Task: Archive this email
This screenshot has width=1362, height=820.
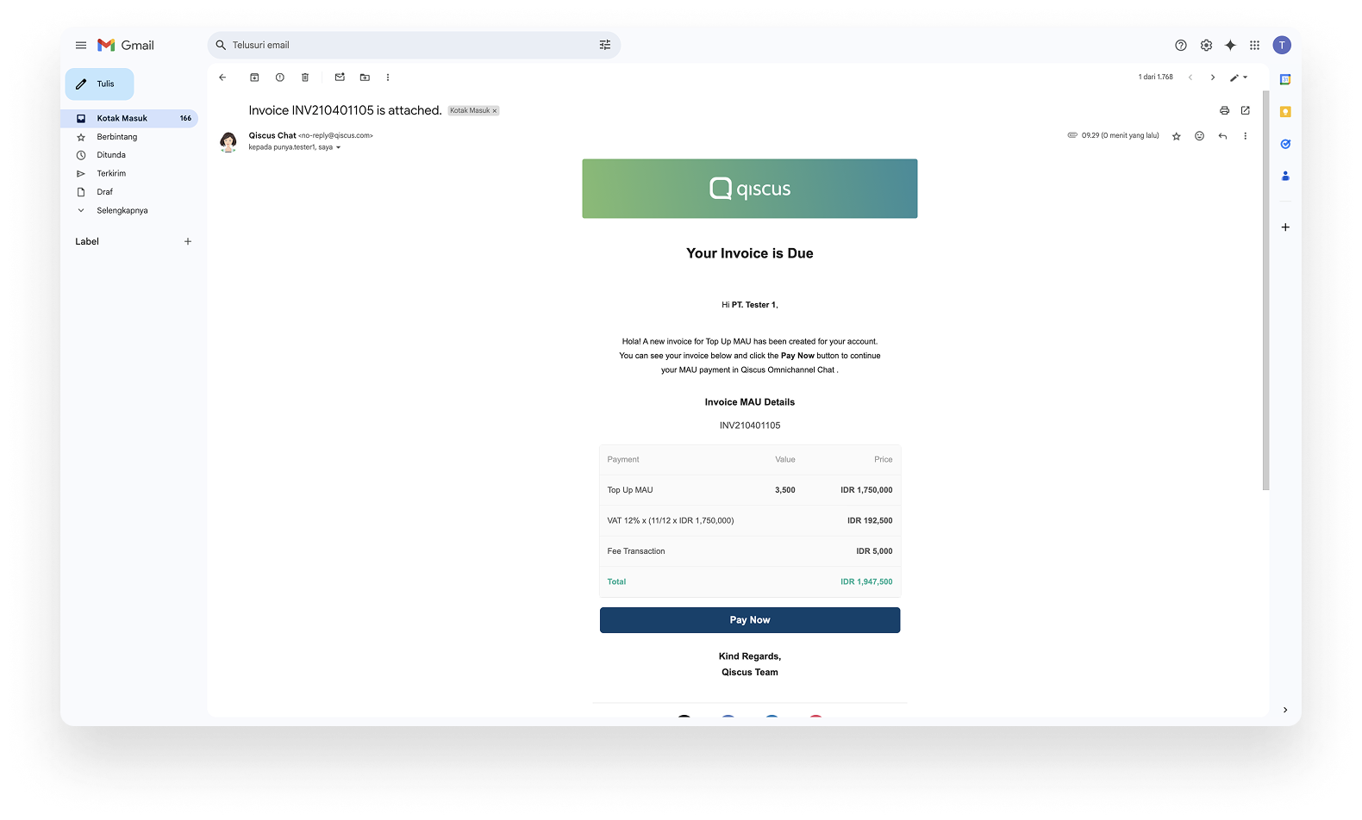Action: [254, 78]
